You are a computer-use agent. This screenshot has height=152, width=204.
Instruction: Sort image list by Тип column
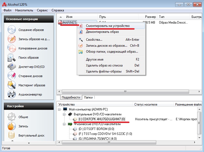173,17
